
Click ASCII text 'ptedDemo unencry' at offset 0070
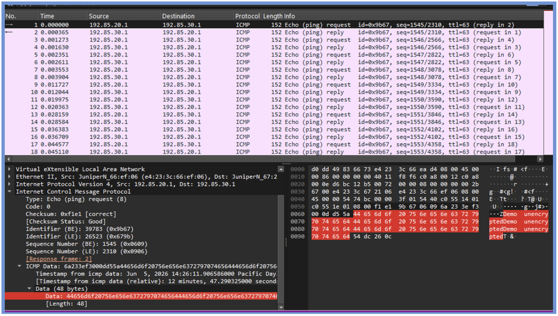pyautogui.click(x=519, y=221)
